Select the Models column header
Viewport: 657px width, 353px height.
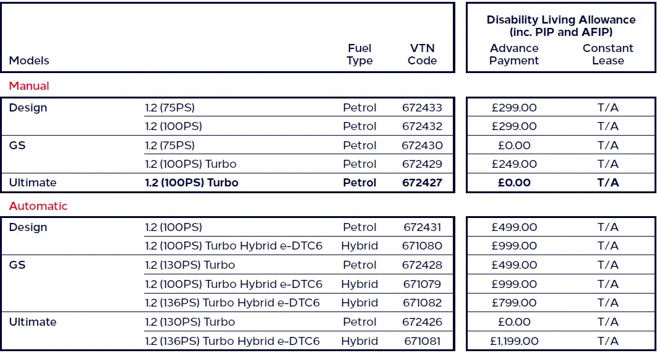29,61
